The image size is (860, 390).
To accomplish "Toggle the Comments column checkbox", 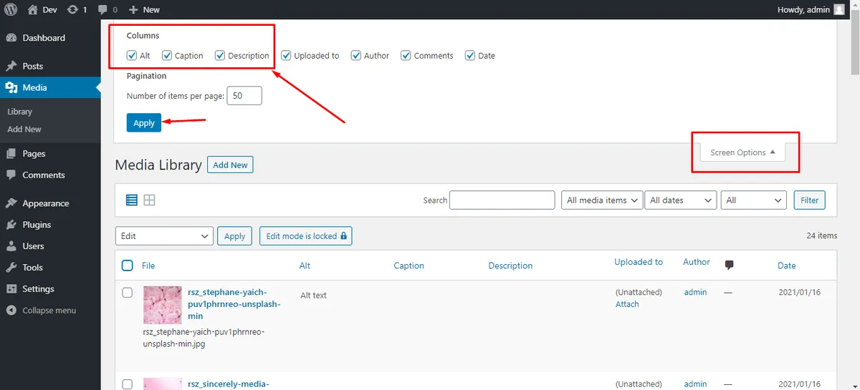I will coord(406,55).
